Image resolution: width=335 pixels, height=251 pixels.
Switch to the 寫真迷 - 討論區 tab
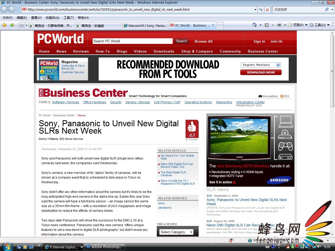[99, 26]
